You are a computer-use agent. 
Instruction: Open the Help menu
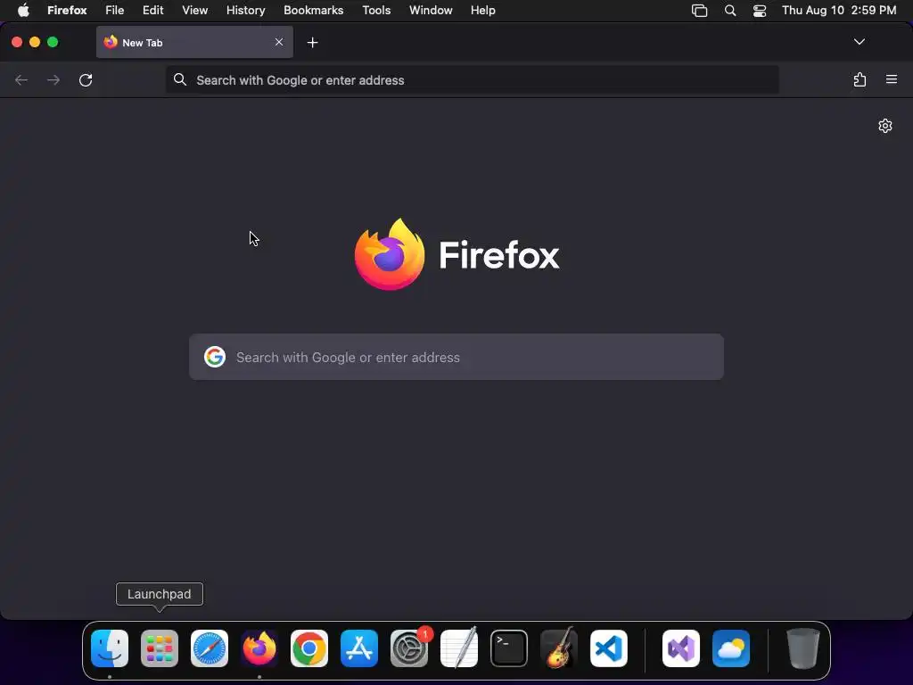pyautogui.click(x=482, y=11)
